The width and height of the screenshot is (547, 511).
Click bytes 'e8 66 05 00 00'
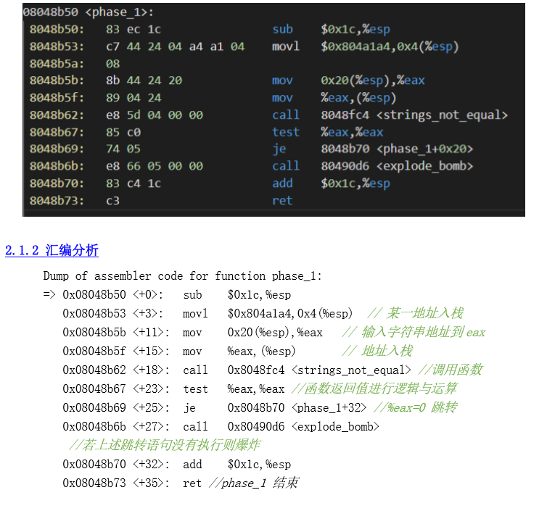(x=155, y=166)
